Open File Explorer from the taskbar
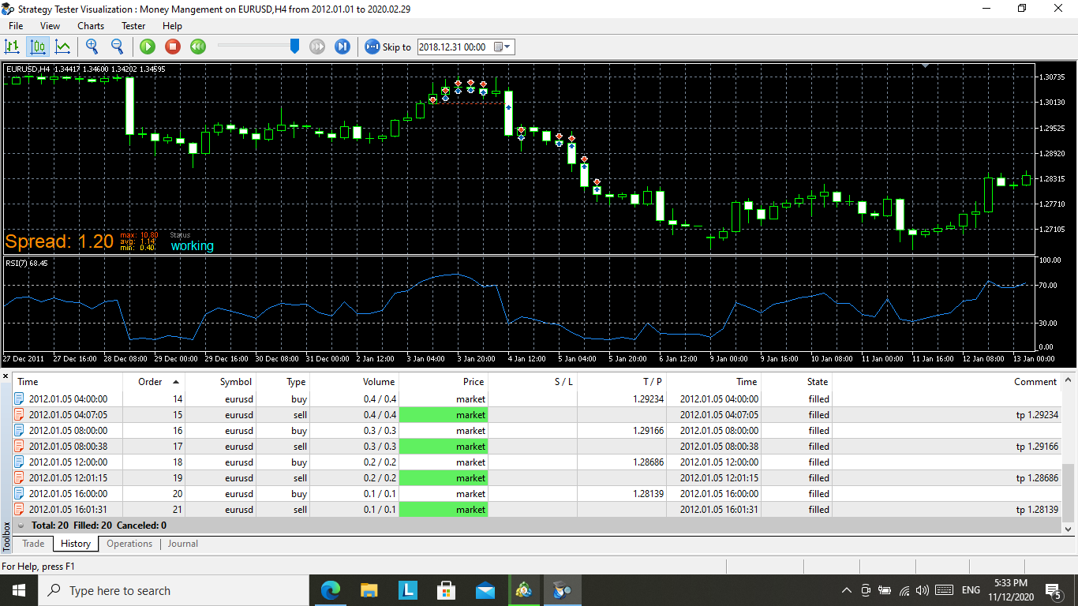This screenshot has width=1078, height=606. tap(369, 590)
